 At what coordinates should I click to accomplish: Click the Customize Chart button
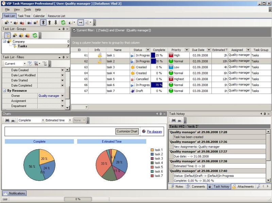tap(127, 131)
